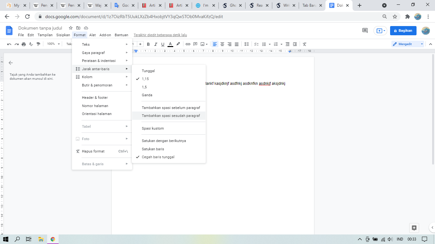Click the print icon in toolbar
The width and height of the screenshot is (435, 244).
[24, 44]
